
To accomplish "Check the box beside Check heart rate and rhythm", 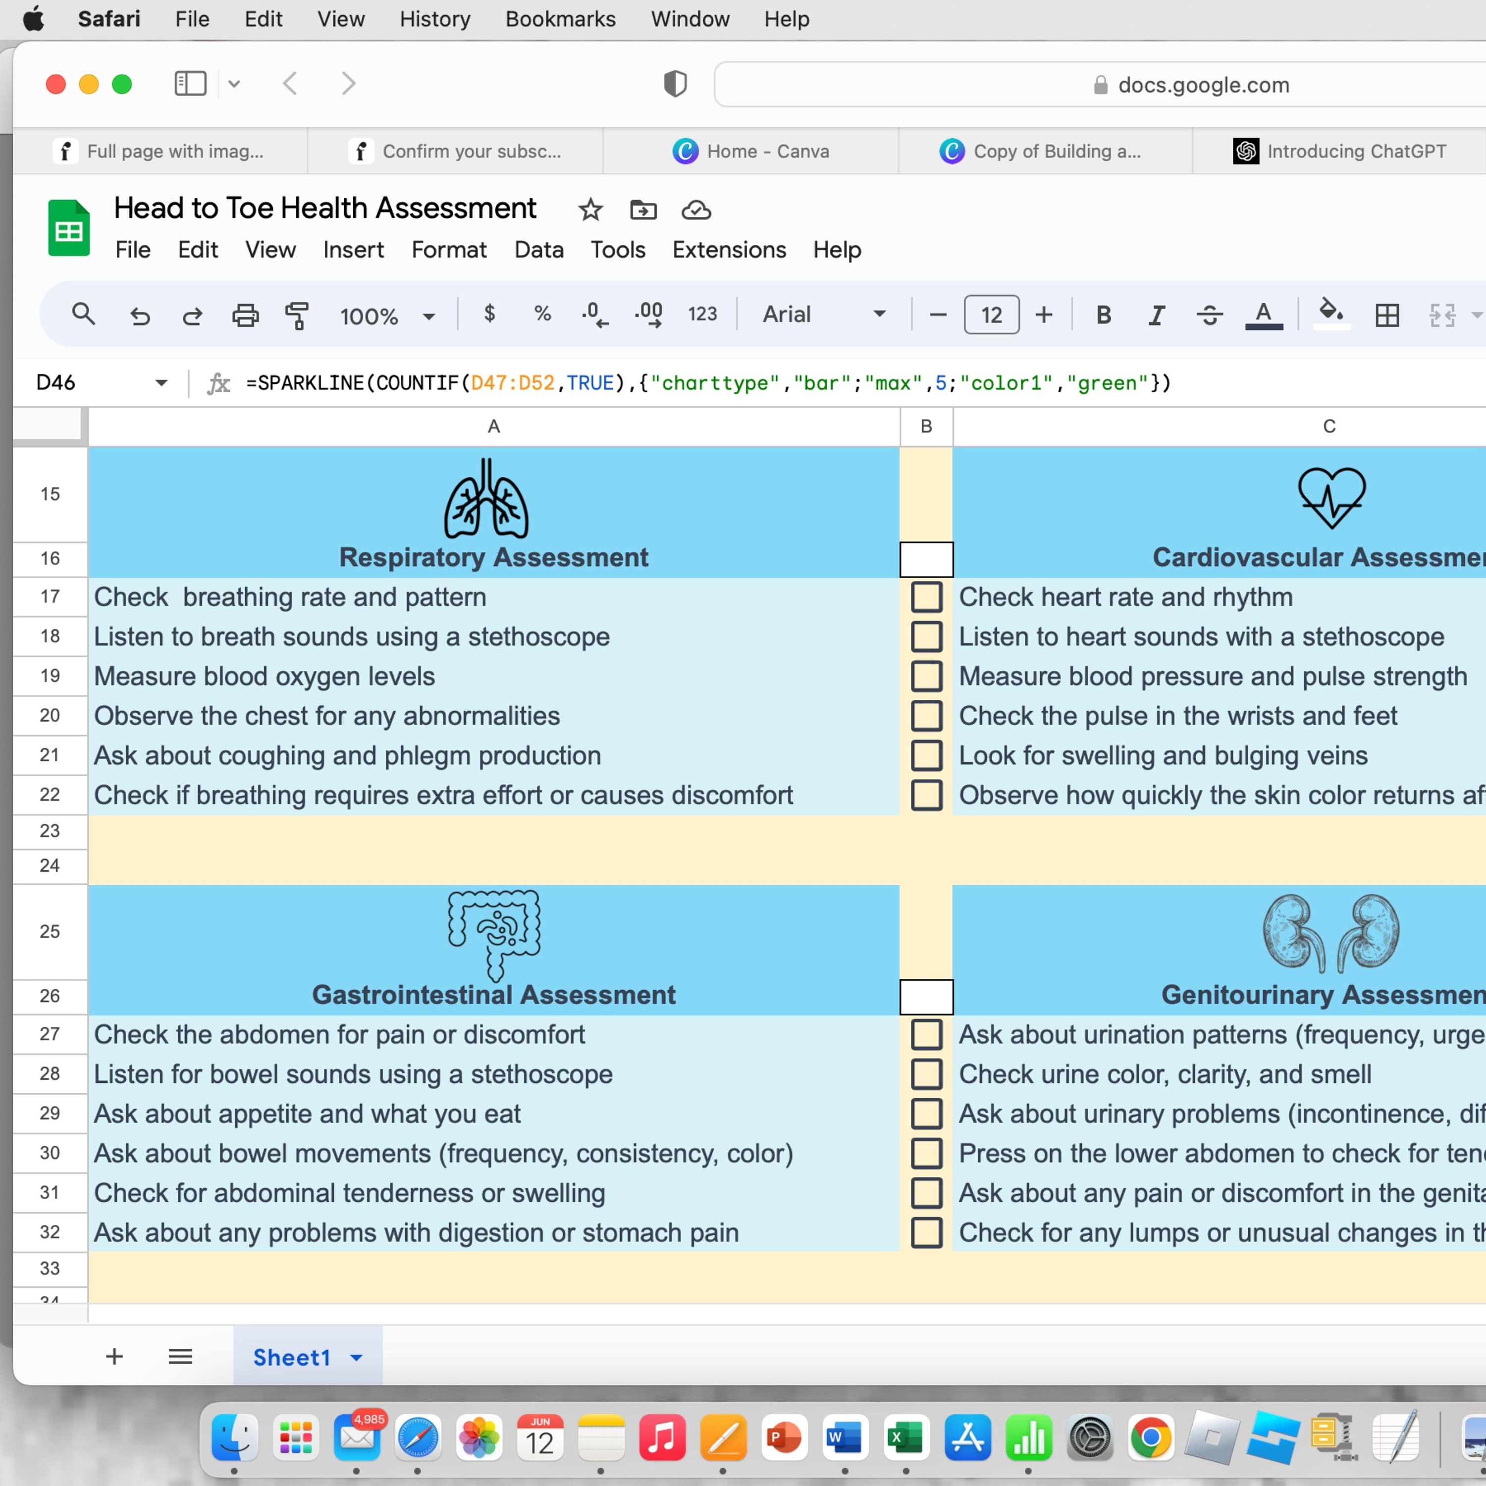I will tap(926, 597).
